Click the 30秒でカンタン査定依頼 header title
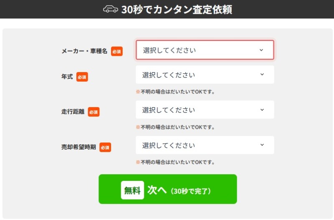The width and height of the screenshot is (334, 220). click(177, 9)
